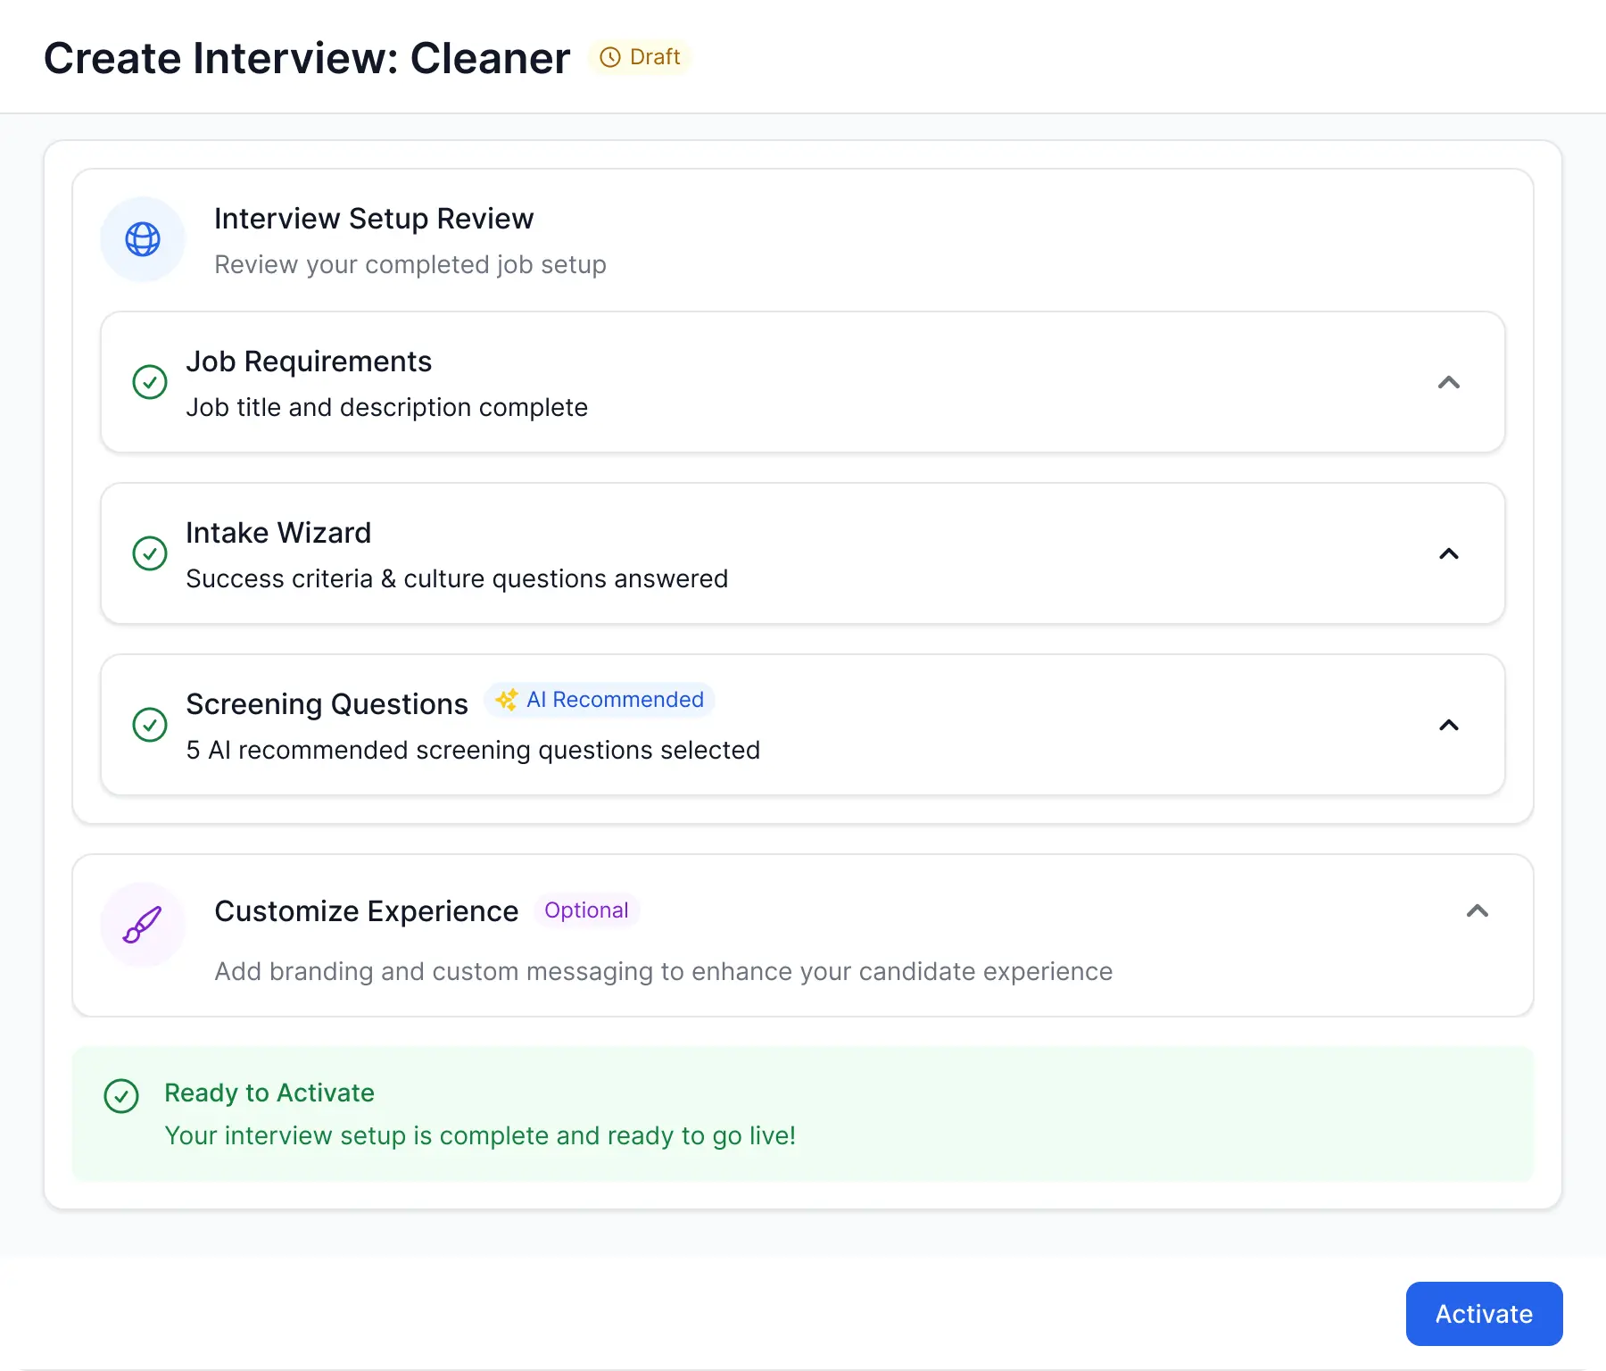The height and width of the screenshot is (1371, 1606).
Task: Click 'Success criteria & culture questions answered' text
Action: [x=457, y=578]
